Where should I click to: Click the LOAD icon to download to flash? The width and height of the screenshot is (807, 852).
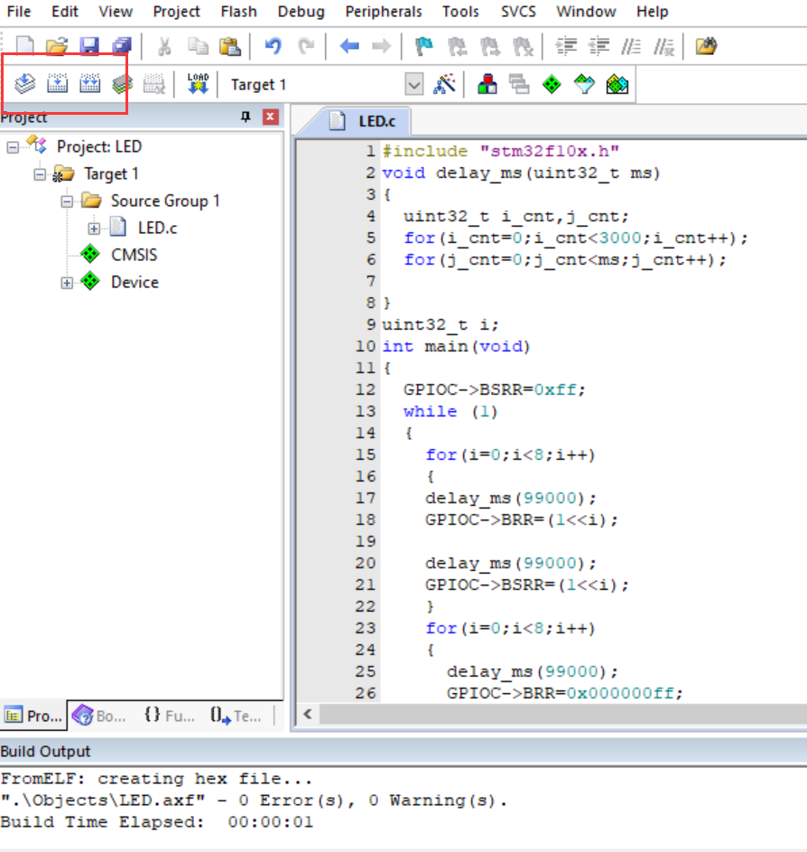(197, 83)
